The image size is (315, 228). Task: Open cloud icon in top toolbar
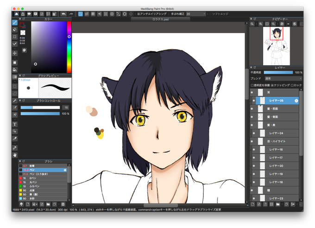tap(17, 14)
